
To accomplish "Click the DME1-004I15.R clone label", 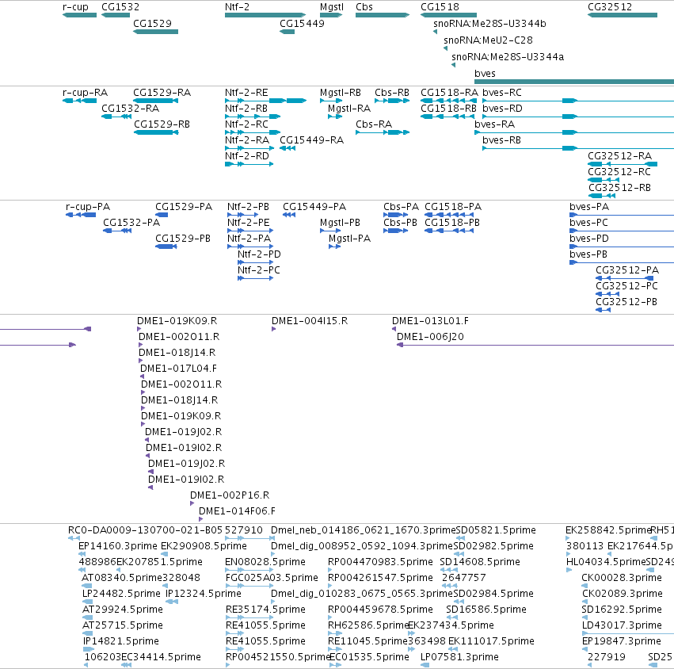I will click(310, 321).
